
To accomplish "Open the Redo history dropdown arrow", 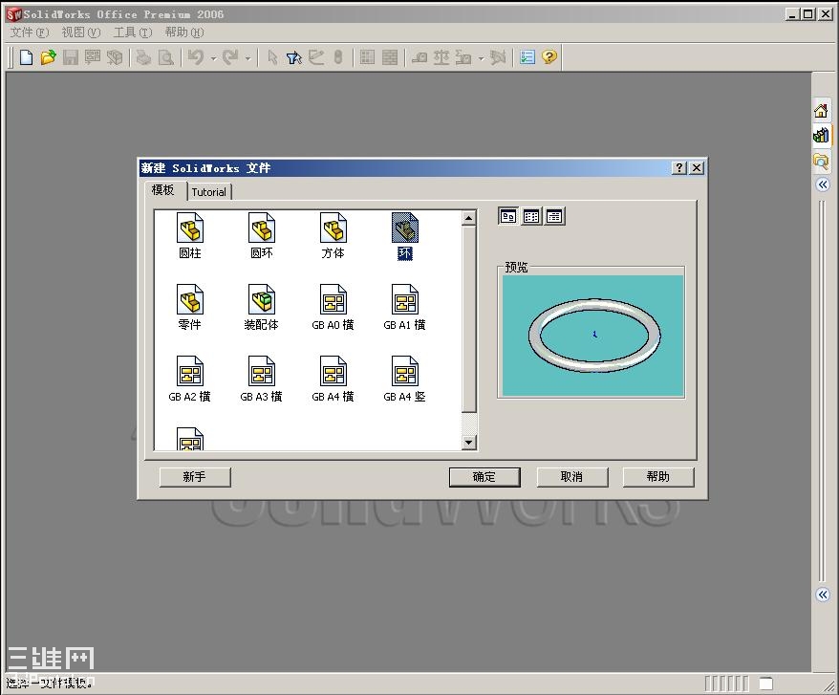I will [x=247, y=58].
